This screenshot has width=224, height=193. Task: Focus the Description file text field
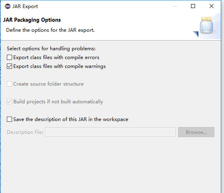coord(110,132)
